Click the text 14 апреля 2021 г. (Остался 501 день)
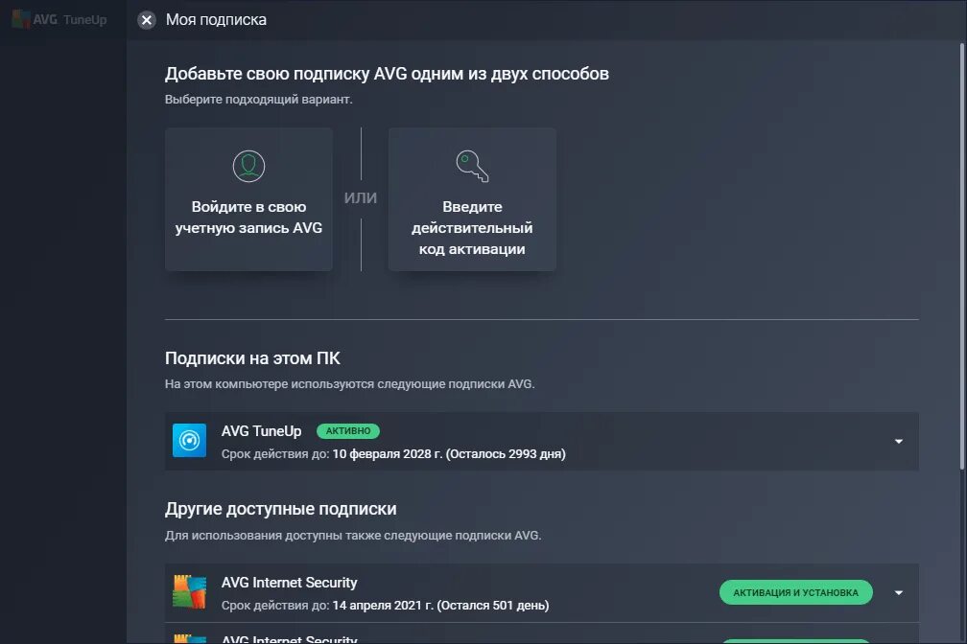Screen dimensions: 967x644 440,605
